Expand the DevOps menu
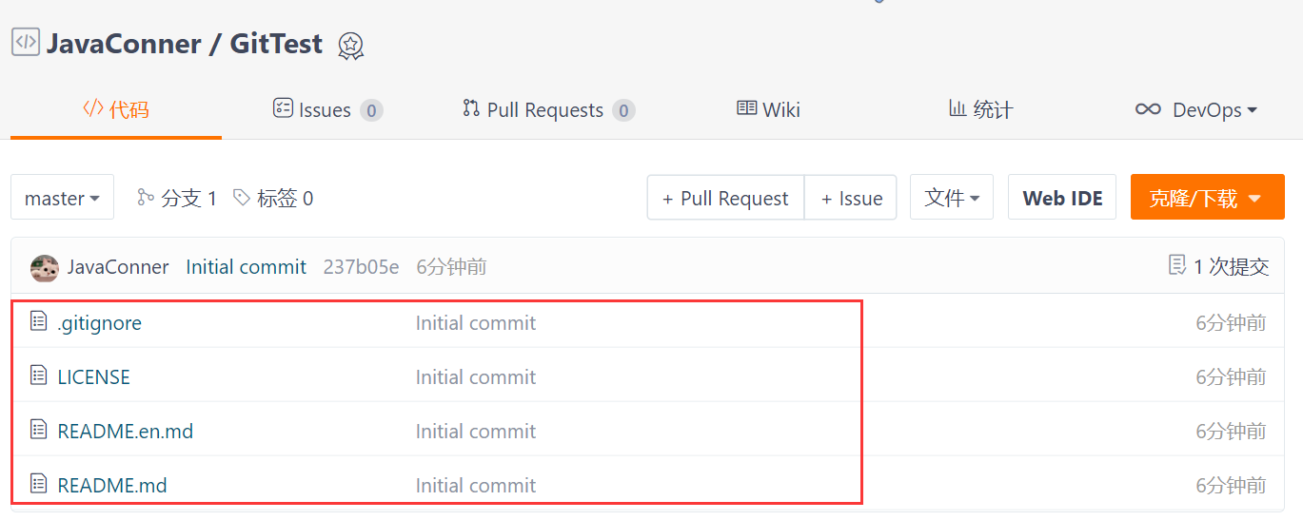 pos(1196,110)
